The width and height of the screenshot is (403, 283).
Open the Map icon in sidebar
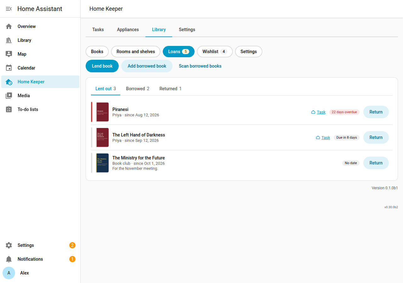point(9,54)
